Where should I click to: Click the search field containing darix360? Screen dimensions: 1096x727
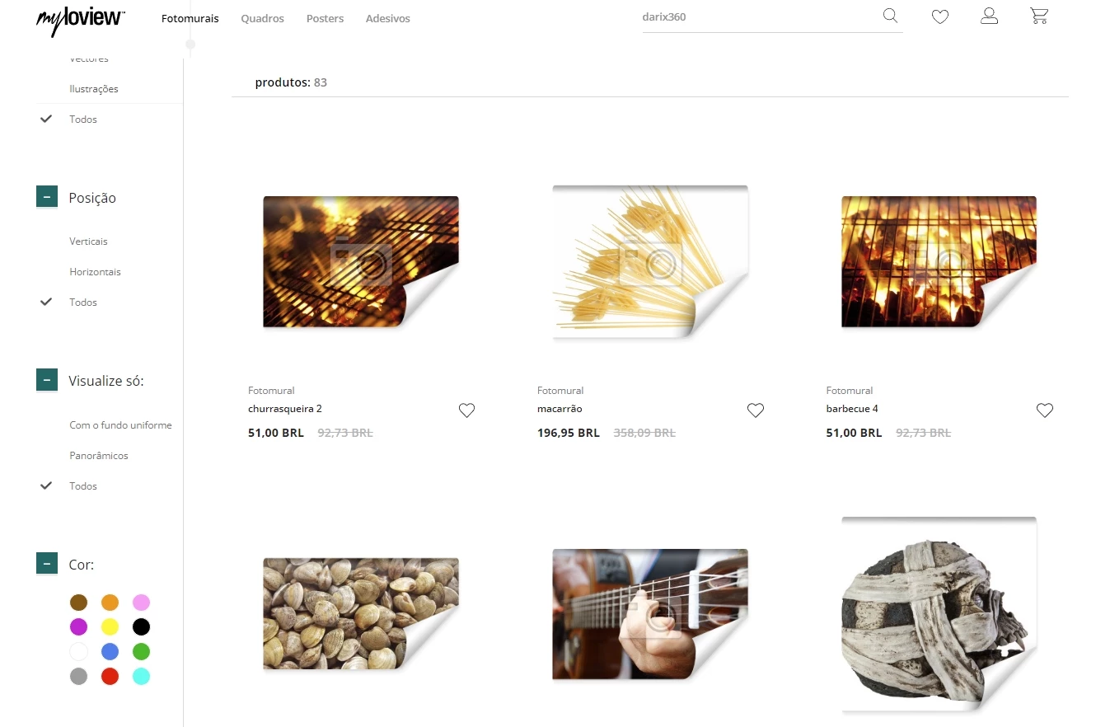pos(758,16)
